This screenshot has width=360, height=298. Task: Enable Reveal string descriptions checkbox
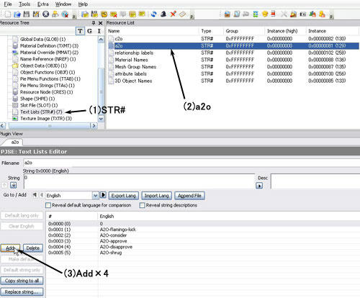[x=142, y=205]
